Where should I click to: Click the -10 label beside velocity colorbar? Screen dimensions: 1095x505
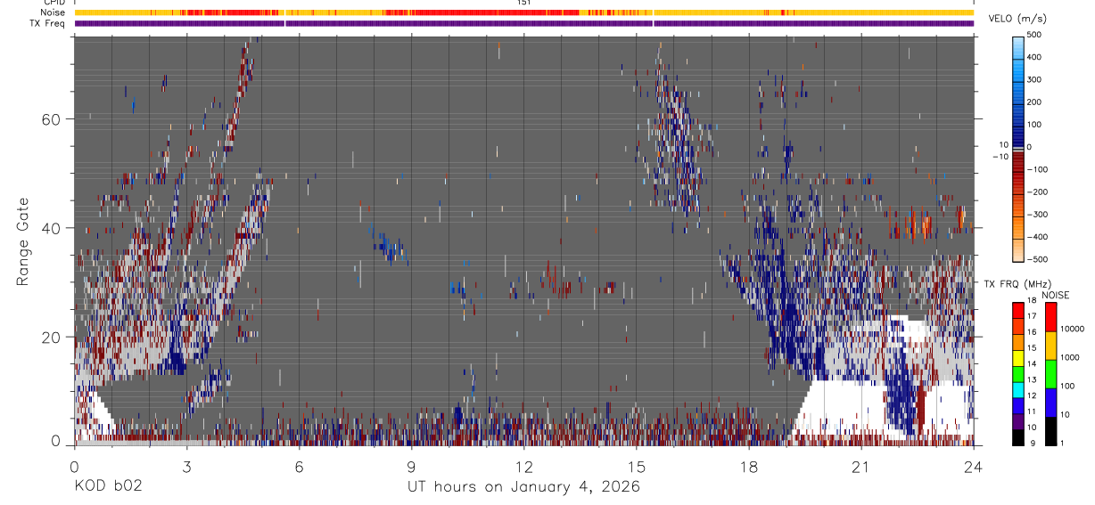[x=1000, y=156]
